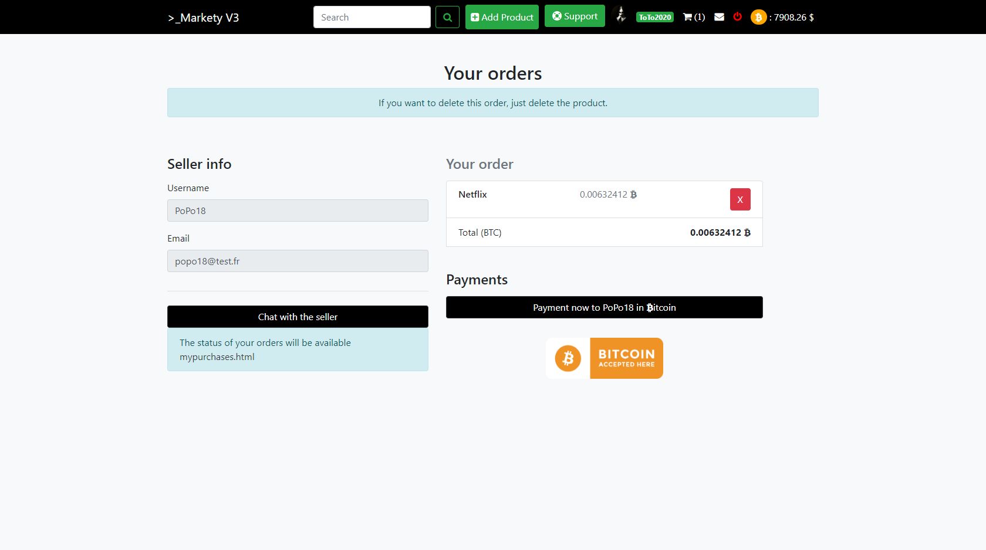986x550 pixels.
Task: Open the user avatar icon in navbar
Action: [x=620, y=15]
